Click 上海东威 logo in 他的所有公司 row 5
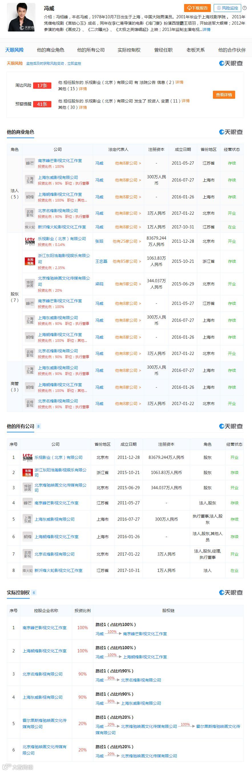 (27, 519)
